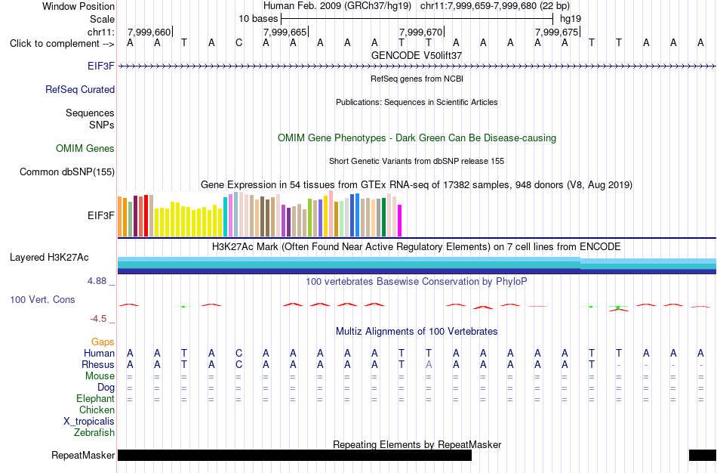The height and width of the screenshot is (473, 717).
Task: Click the Sequences track label
Action: point(90,113)
